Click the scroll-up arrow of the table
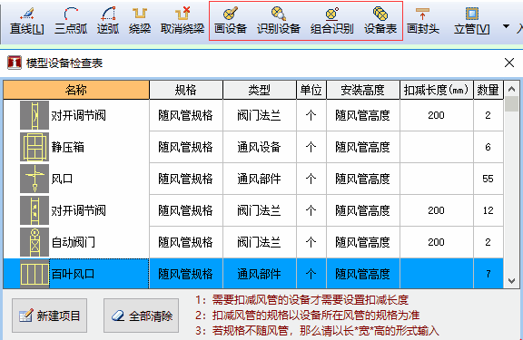This screenshot has width=523, height=340. (x=511, y=89)
